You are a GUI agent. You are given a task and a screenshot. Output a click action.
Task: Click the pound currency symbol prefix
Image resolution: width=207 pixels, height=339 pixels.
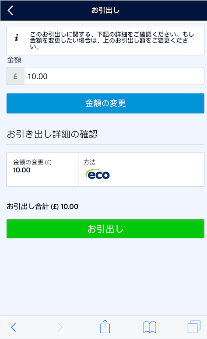tap(15, 76)
